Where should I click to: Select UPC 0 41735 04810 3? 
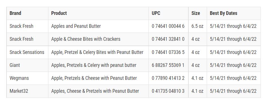tap(168, 91)
